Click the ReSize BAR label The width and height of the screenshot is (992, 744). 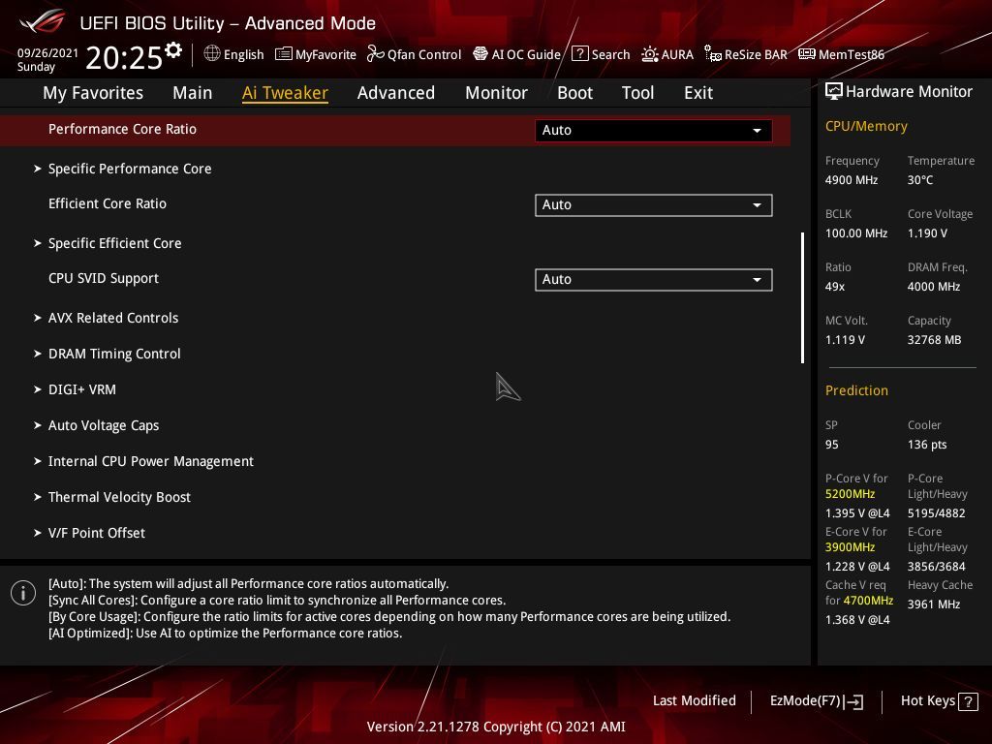pos(756,54)
